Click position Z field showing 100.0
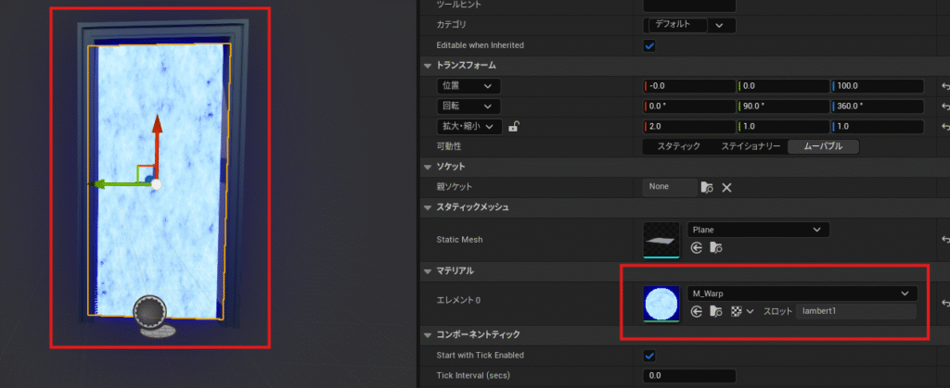The width and height of the screenshot is (950, 388). click(x=878, y=86)
